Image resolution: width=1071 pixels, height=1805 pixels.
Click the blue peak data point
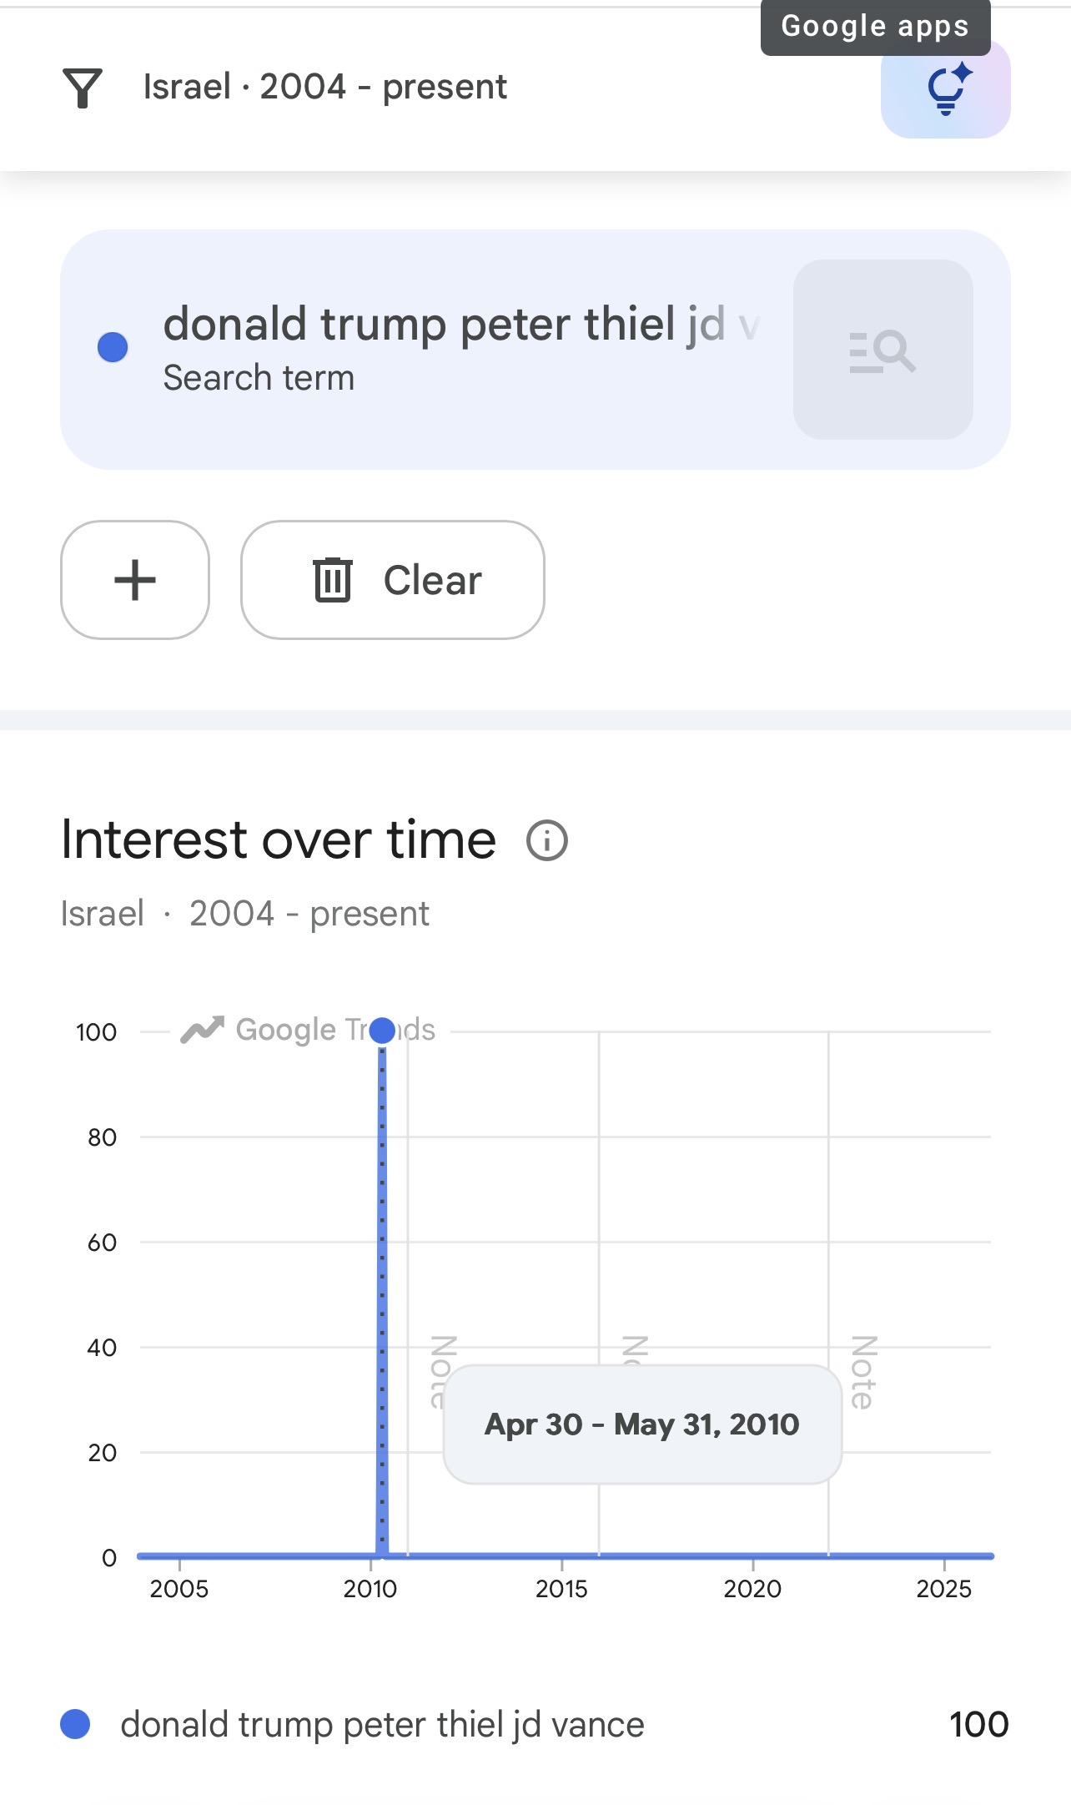click(x=382, y=1031)
